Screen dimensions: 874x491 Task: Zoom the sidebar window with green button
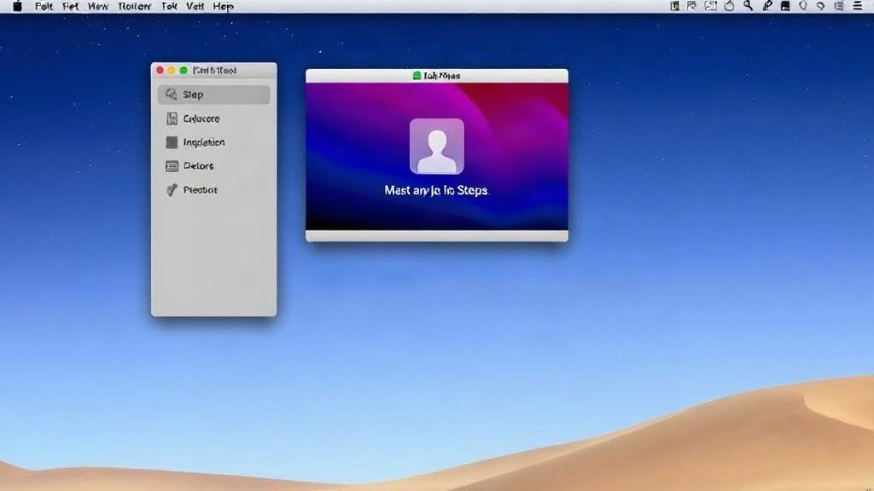[x=184, y=70]
